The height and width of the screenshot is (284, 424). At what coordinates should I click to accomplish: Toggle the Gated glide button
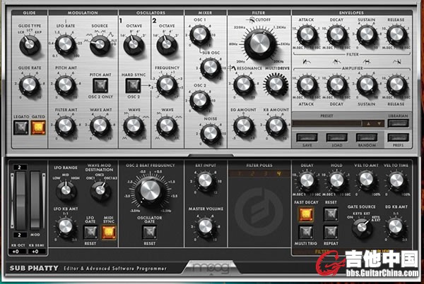click(x=38, y=128)
